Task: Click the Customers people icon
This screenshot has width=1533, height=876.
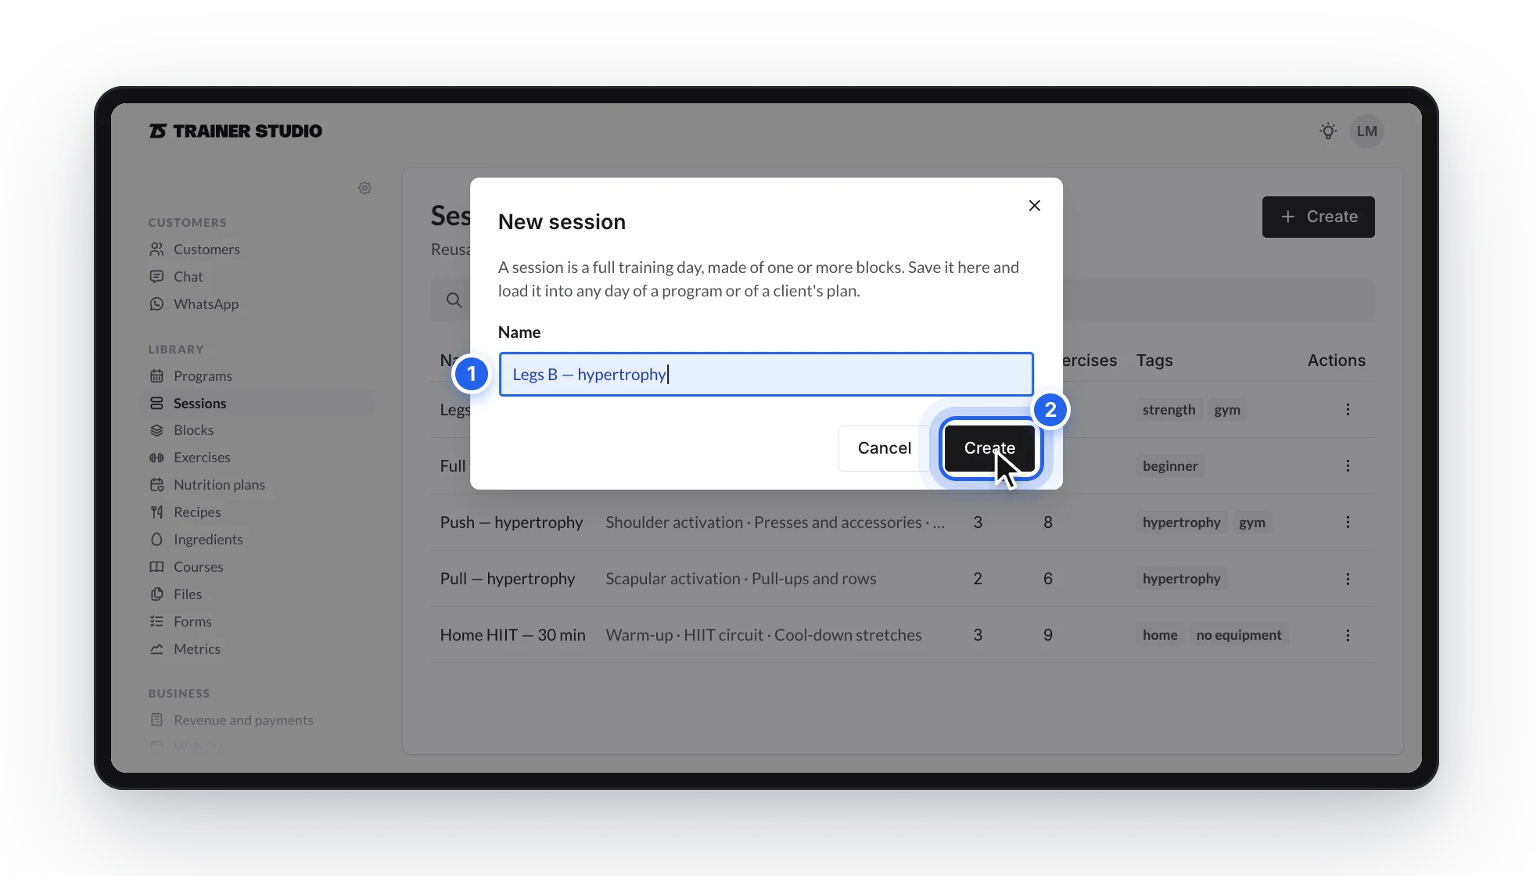Action: click(156, 249)
